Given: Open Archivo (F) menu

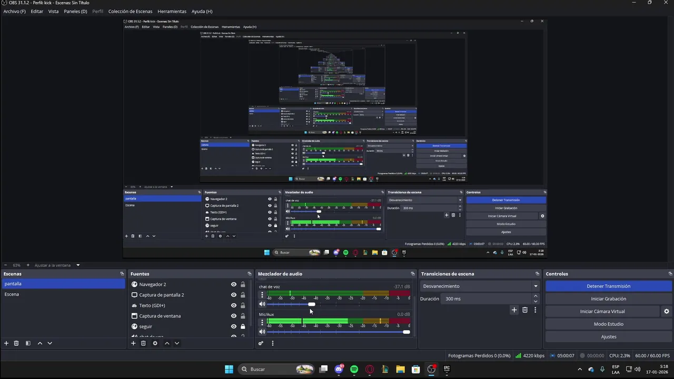Looking at the screenshot, I should [x=14, y=11].
